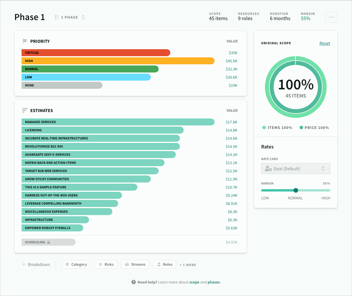
Task: Select the Streams breakdown tab
Action: (135, 265)
